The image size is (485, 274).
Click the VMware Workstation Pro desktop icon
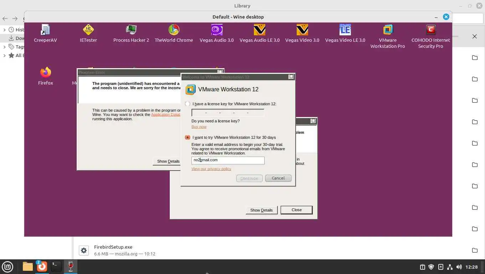point(388,36)
